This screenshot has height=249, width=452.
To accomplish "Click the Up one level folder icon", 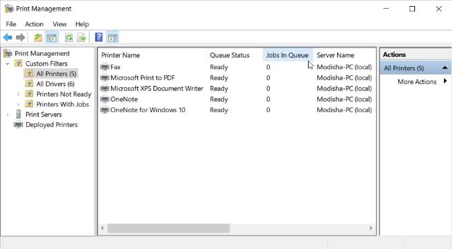I will click(x=38, y=38).
